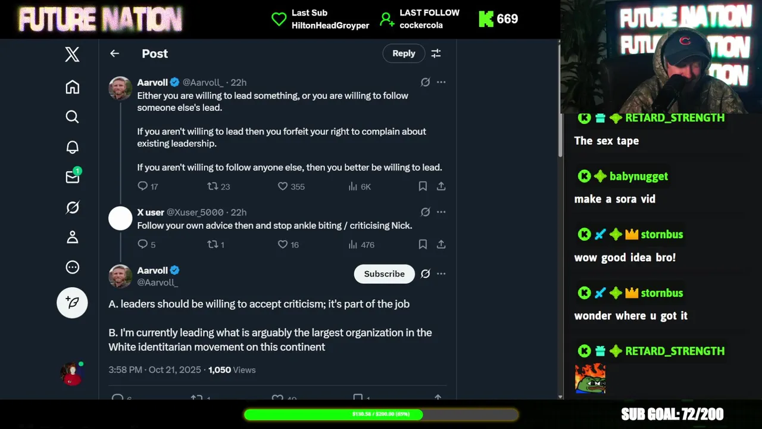Go back using the Post arrow
Viewport: 762px width, 429px height.
(x=114, y=54)
